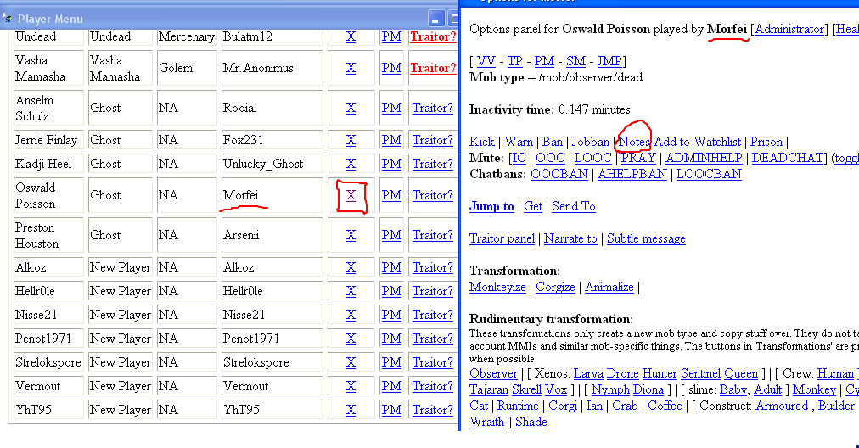The height and width of the screenshot is (448, 859).
Task: Kick the player via Kick link
Action: (x=482, y=142)
